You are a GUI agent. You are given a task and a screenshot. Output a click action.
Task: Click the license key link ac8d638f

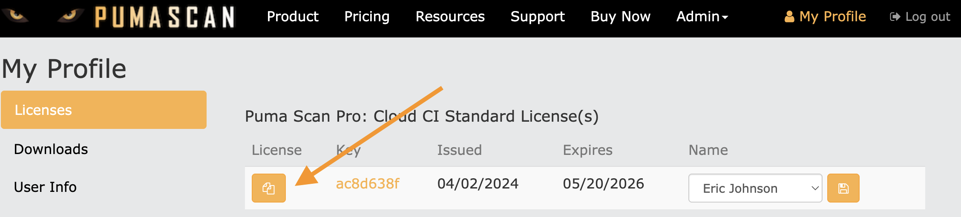368,183
